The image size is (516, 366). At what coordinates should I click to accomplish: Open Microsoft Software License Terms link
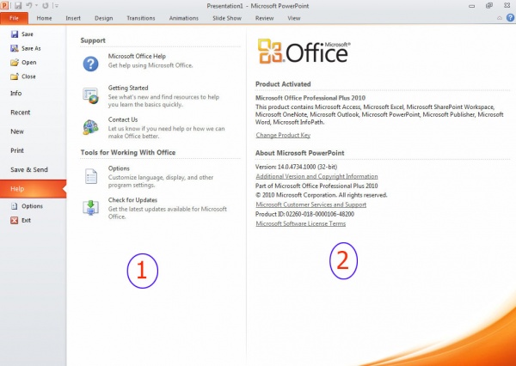pos(301,223)
